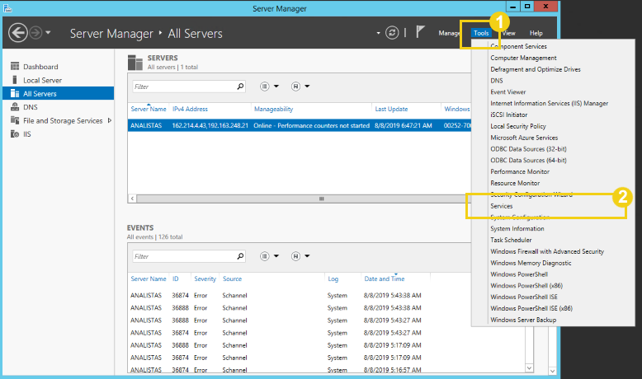642x379 pixels.
Task: Open Events criteria list button
Action: 265,256
